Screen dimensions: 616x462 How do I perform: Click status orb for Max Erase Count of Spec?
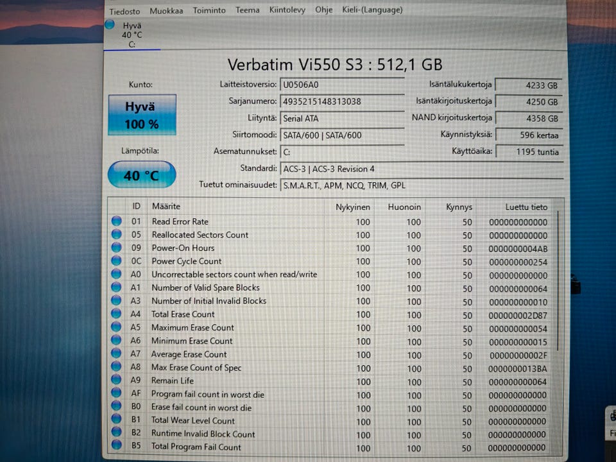116,366
